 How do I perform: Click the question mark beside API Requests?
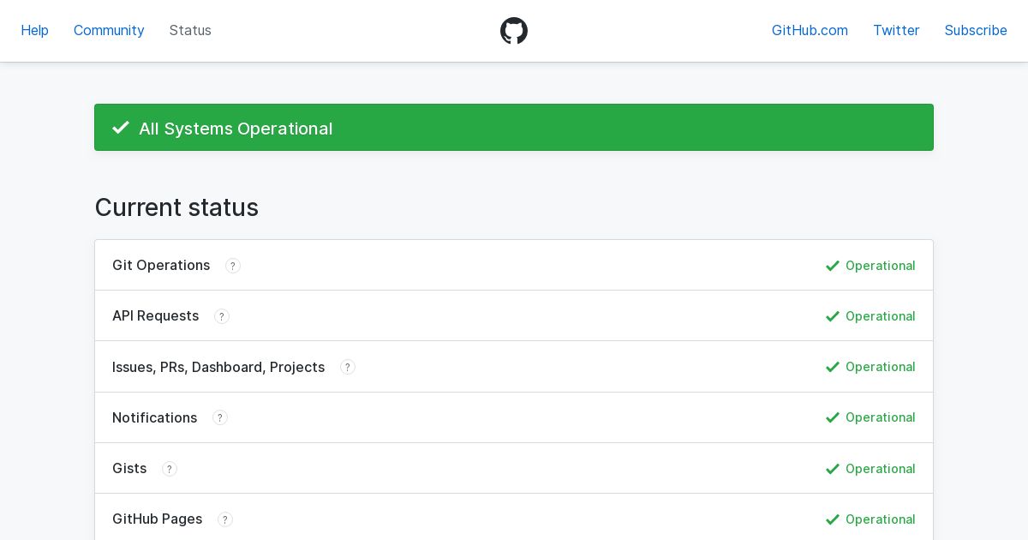(x=222, y=316)
